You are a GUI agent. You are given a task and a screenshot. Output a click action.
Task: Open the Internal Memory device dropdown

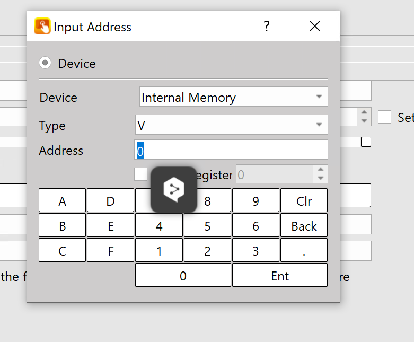(233, 97)
